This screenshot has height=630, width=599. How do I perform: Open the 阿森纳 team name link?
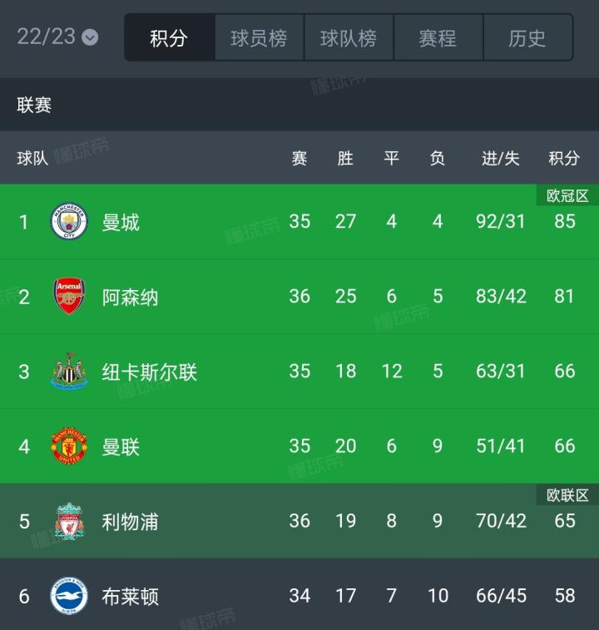(x=130, y=297)
